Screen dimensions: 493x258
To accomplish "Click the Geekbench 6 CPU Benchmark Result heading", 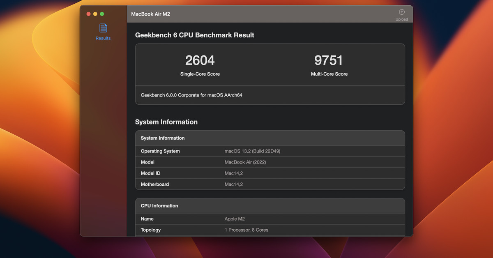I will 194,35.
